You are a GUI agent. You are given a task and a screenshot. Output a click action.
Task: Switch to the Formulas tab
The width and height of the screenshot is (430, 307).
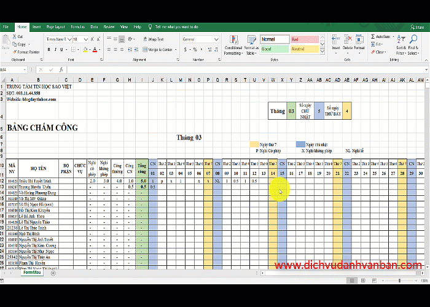coord(77,27)
